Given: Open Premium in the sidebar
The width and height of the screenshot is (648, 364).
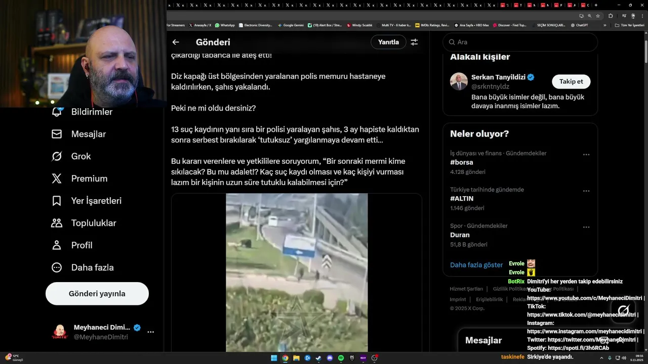Looking at the screenshot, I should point(79,178).
